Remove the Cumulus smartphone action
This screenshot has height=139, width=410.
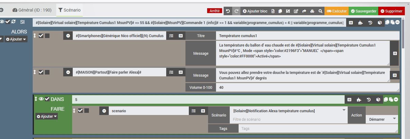(68, 36)
